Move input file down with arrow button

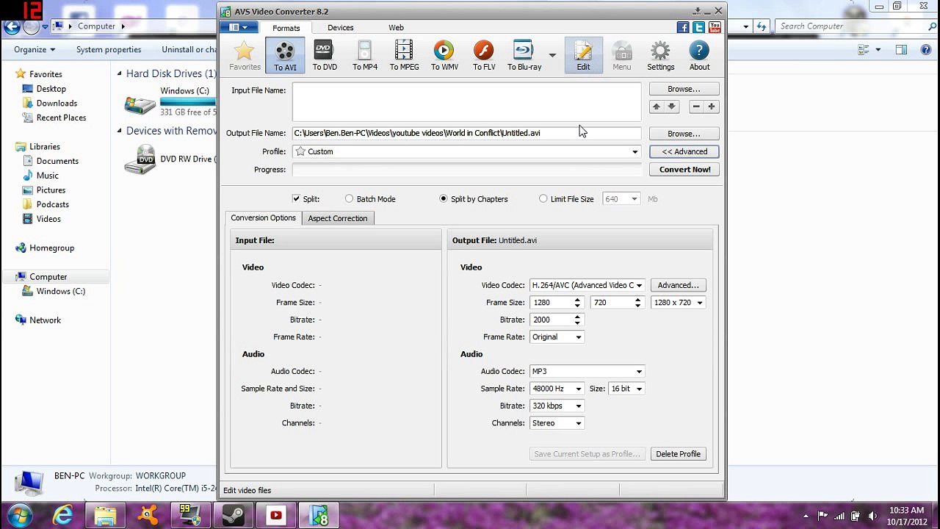coord(671,107)
